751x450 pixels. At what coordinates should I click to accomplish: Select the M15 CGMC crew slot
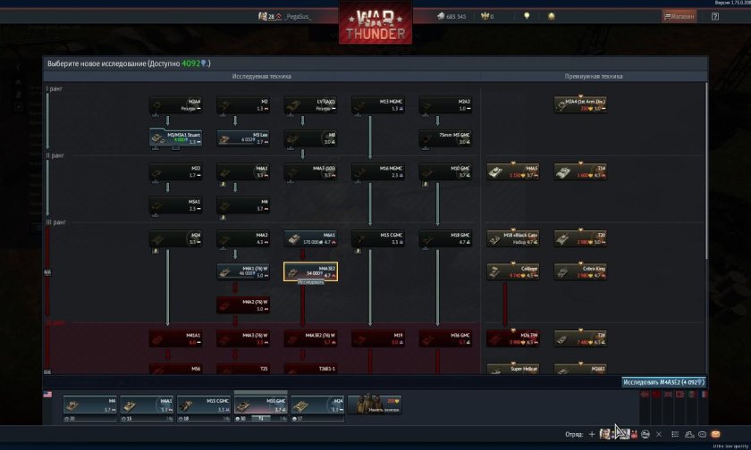click(x=203, y=405)
